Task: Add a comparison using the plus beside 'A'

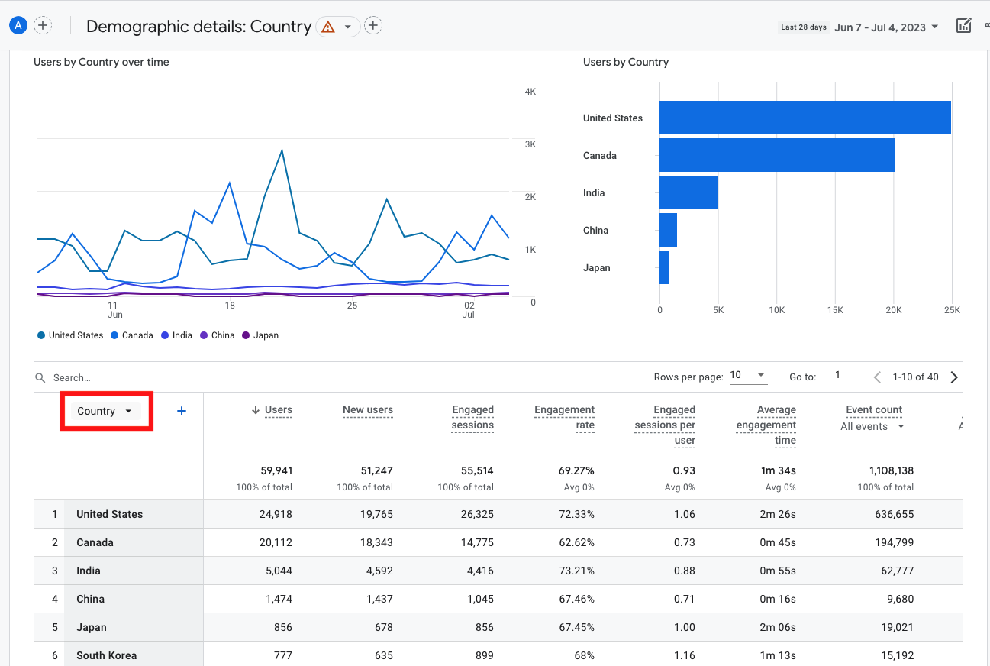Action: tap(43, 25)
